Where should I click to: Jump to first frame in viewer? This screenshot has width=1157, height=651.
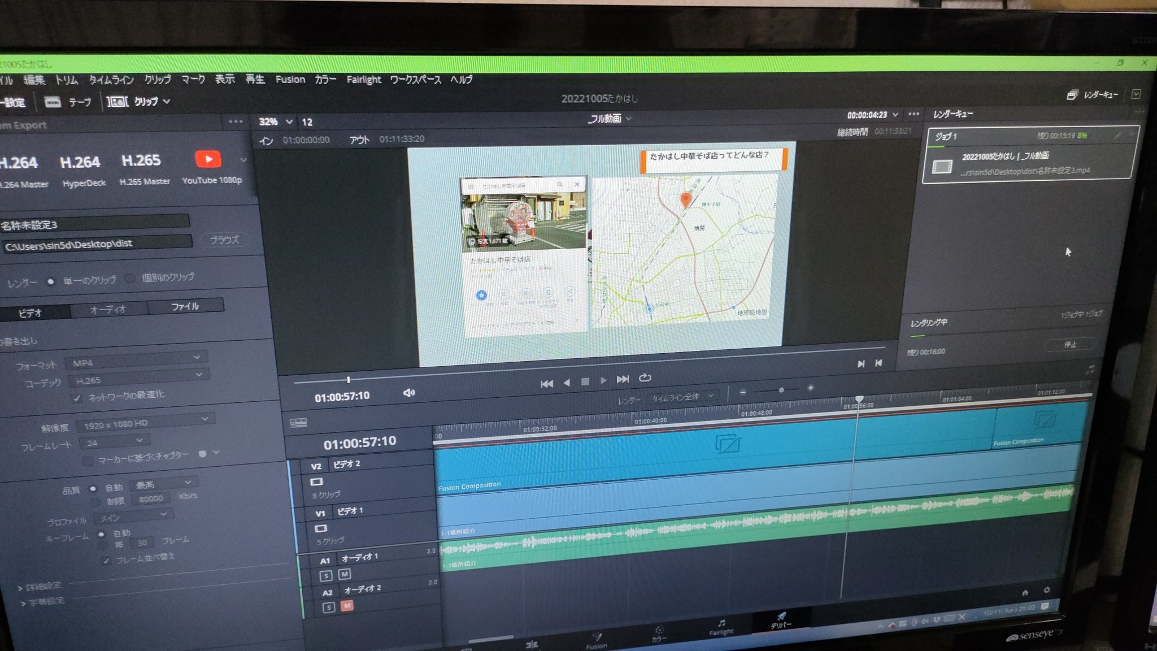pos(546,384)
